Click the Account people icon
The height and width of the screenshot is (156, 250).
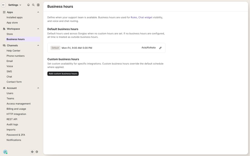tap(4, 88)
